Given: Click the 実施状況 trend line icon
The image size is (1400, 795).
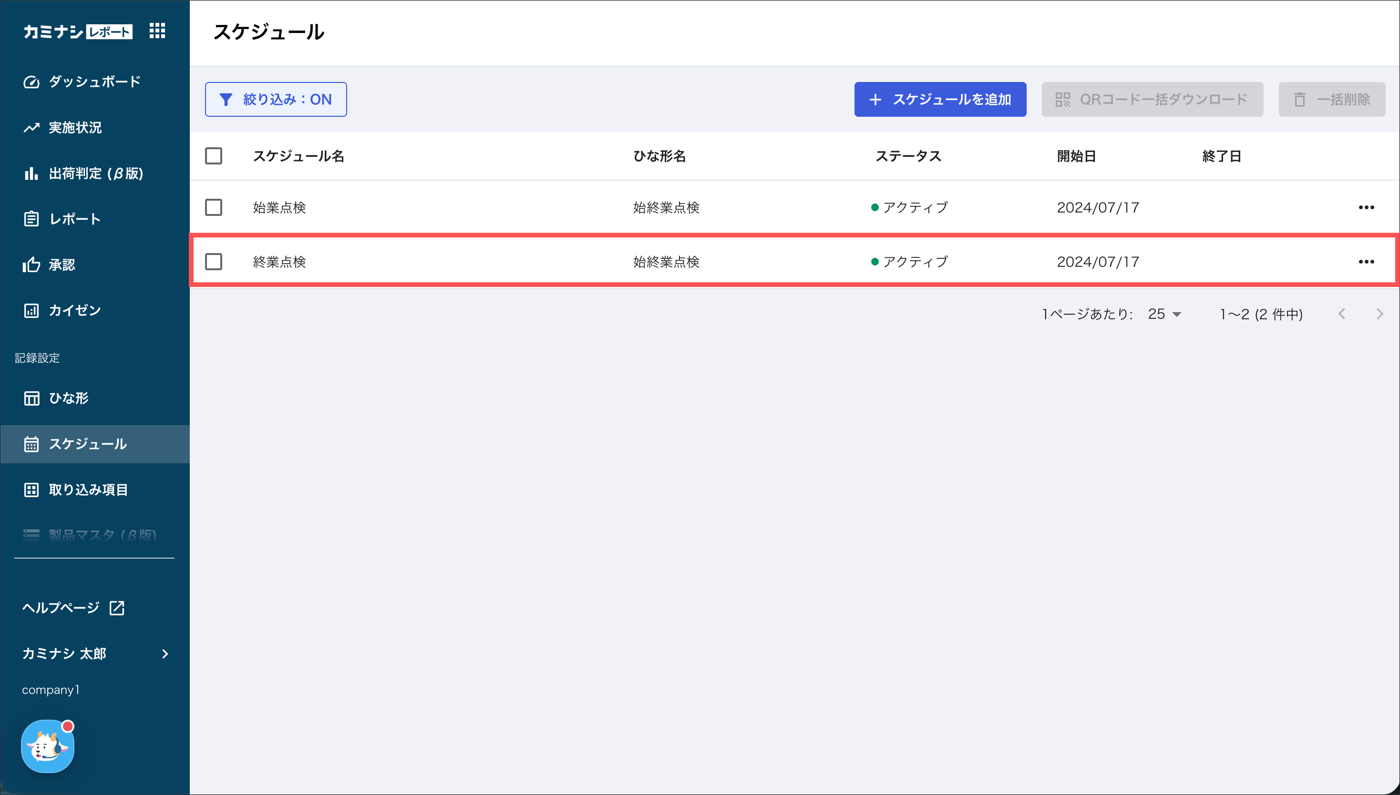Looking at the screenshot, I should [x=31, y=128].
